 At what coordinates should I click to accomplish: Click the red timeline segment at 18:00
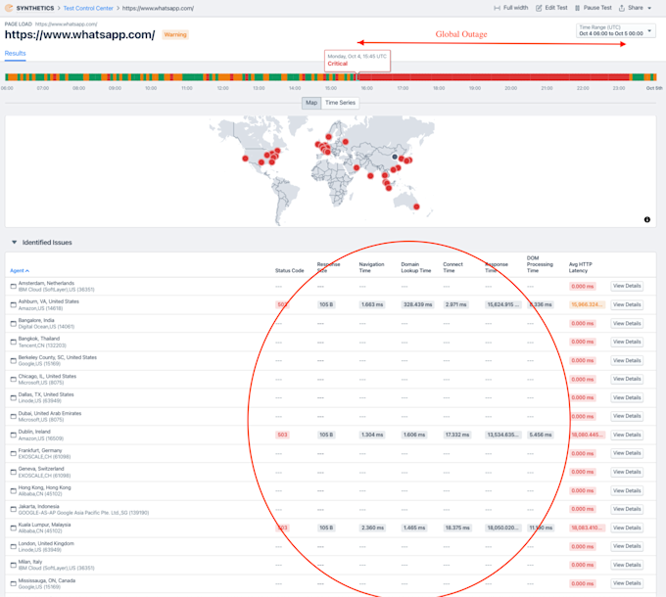tap(439, 76)
